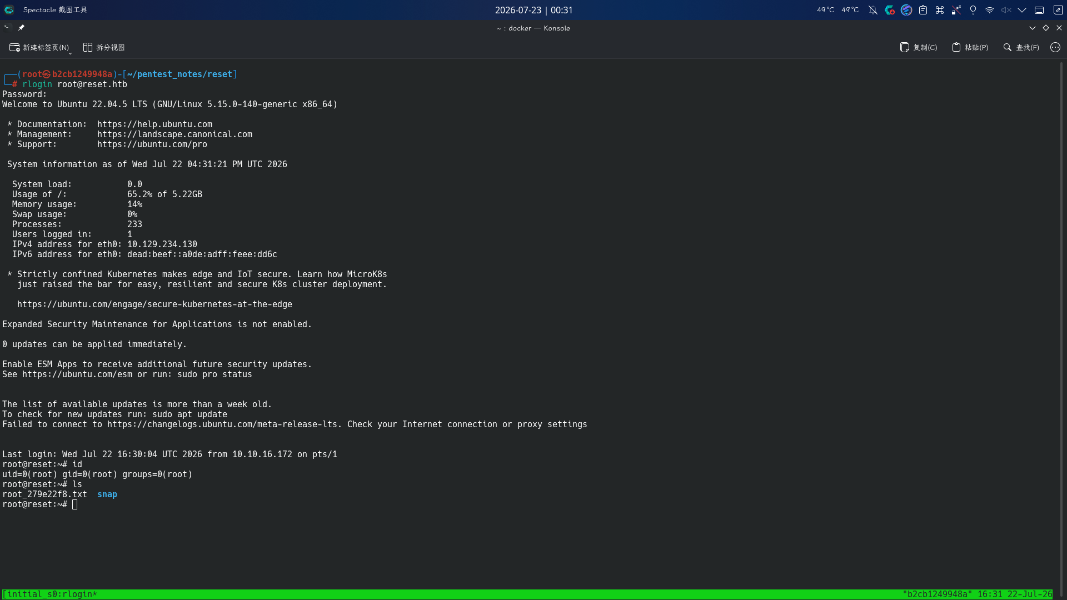Open the 查找(F) find bar
Image resolution: width=1067 pixels, height=600 pixels.
click(x=1021, y=48)
